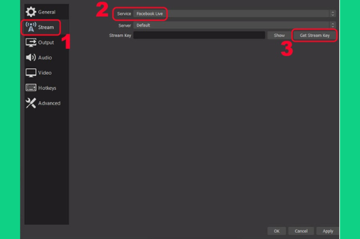Viewport: 360px width, 239px height.
Task: Show the hidden stream key
Action: coord(279,35)
